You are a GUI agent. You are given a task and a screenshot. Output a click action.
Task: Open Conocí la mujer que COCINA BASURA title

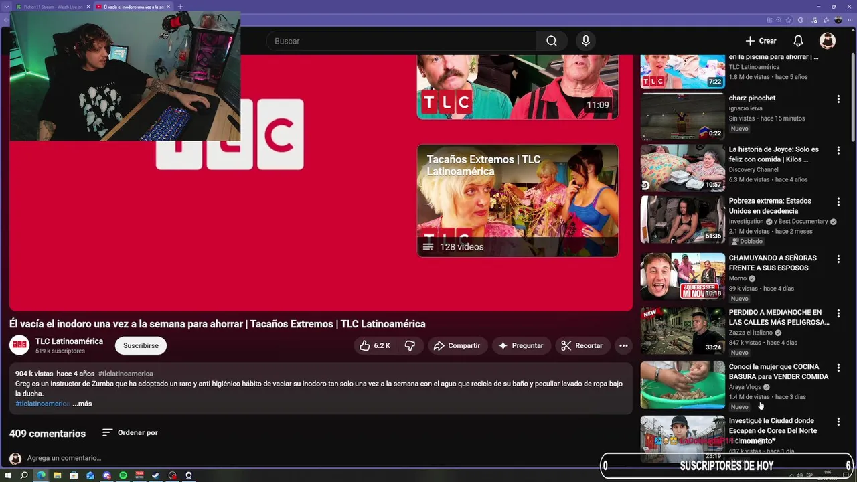coord(779,372)
